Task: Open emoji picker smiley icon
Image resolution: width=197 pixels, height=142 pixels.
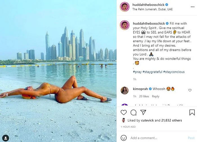Action: point(124,138)
